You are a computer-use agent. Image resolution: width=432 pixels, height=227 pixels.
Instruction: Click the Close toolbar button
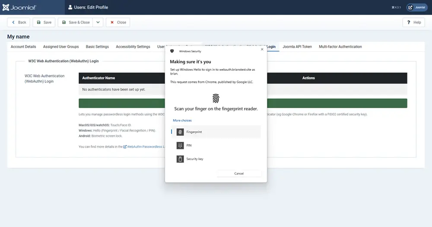[x=118, y=22]
